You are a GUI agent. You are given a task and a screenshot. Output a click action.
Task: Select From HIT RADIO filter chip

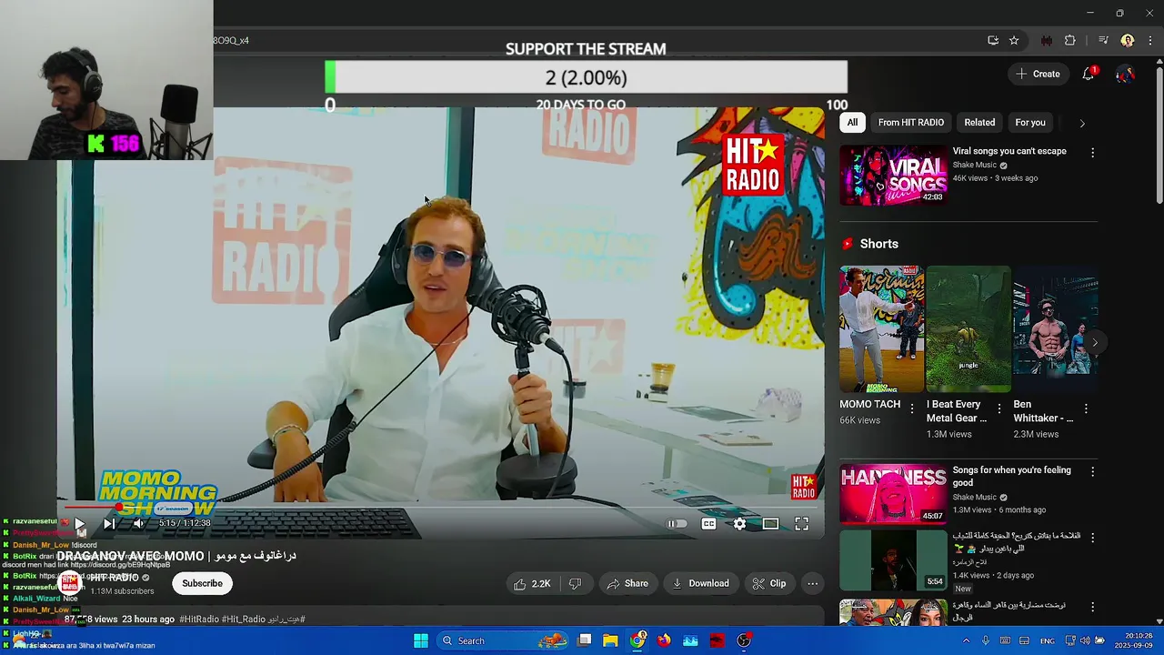point(910,122)
